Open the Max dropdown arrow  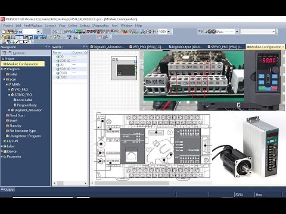237,32
